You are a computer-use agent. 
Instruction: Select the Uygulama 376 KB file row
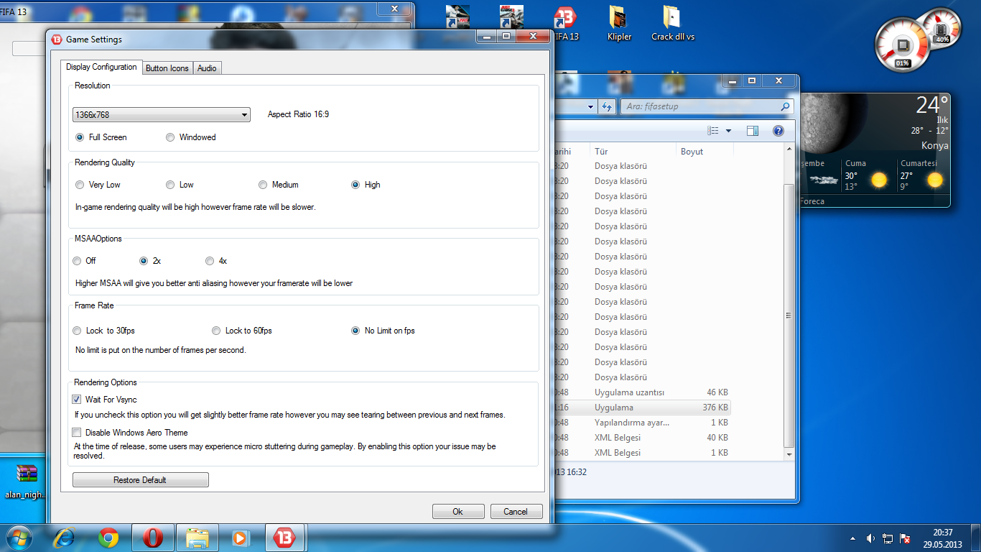click(x=643, y=408)
